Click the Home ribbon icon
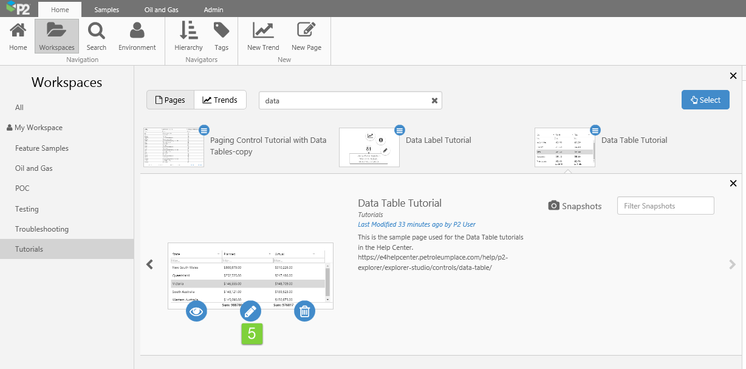The width and height of the screenshot is (746, 369). pyautogui.click(x=18, y=36)
